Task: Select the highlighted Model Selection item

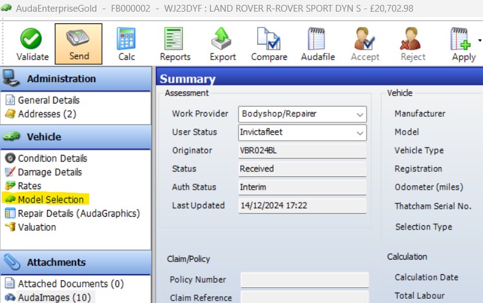Action: pyautogui.click(x=51, y=200)
